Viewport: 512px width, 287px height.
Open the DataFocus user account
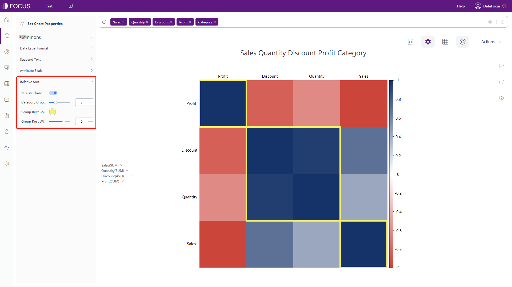pos(490,6)
